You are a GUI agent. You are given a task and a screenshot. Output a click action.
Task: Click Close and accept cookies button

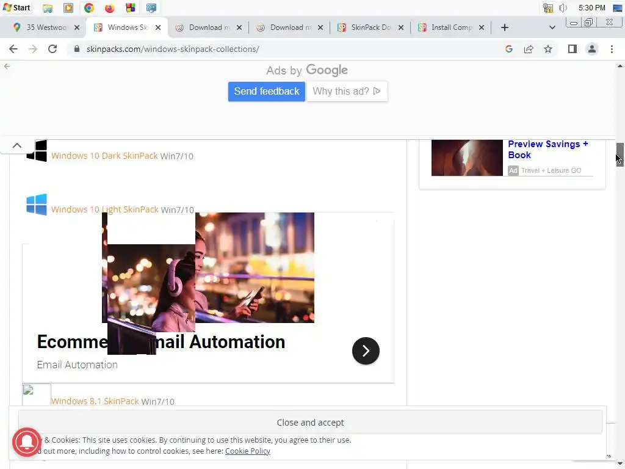pos(310,423)
